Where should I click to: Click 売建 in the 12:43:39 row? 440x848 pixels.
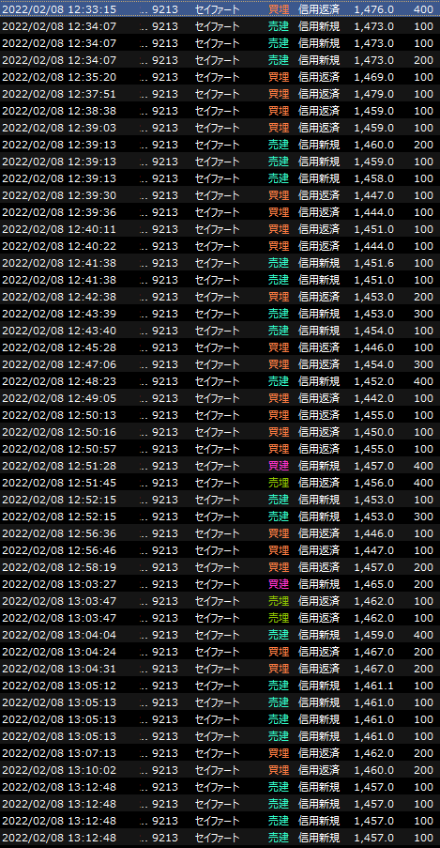[279, 314]
